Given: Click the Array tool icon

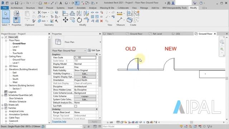Looking at the screenshot, I should [92, 17].
